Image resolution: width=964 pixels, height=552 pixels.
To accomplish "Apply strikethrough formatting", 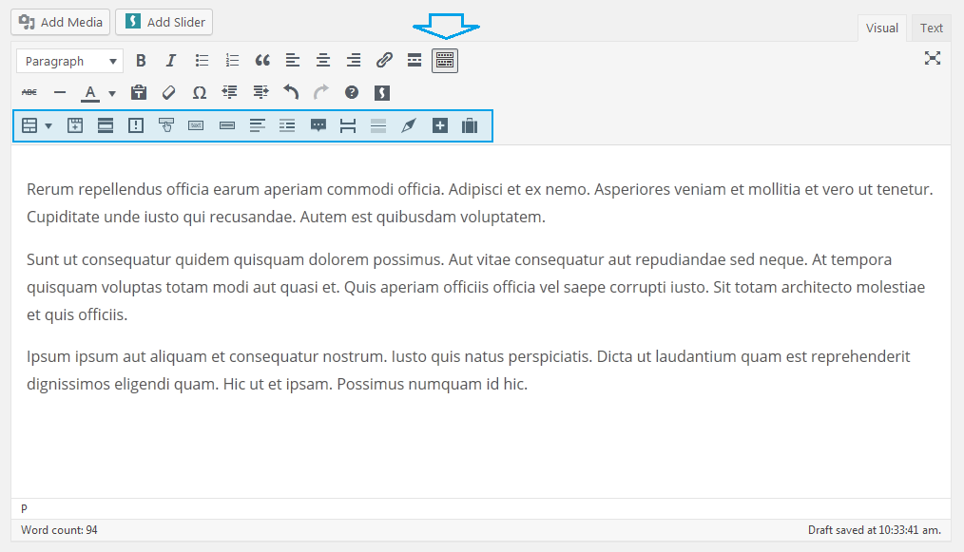I will (x=29, y=92).
